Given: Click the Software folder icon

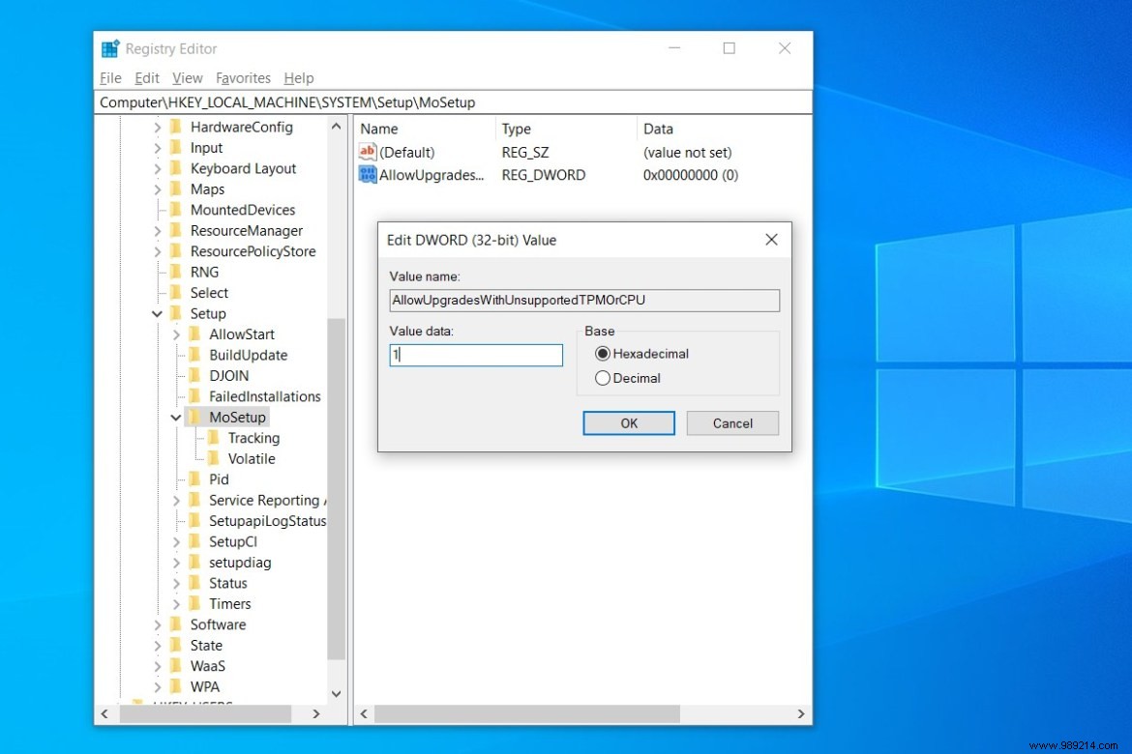Looking at the screenshot, I should [x=177, y=624].
